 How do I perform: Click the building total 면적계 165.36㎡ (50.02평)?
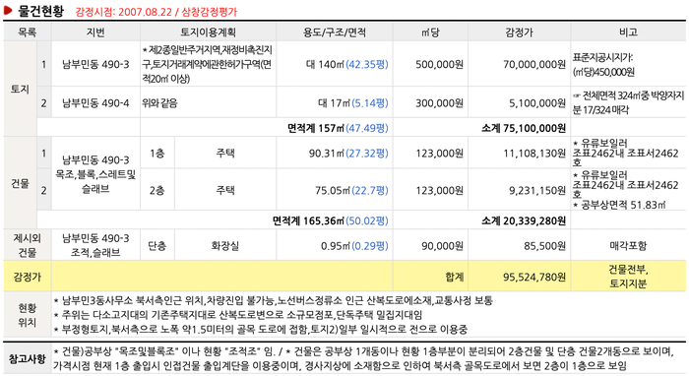point(331,220)
